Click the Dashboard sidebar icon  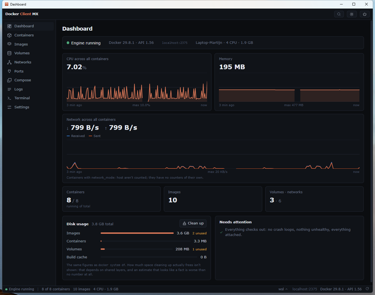tap(9, 26)
